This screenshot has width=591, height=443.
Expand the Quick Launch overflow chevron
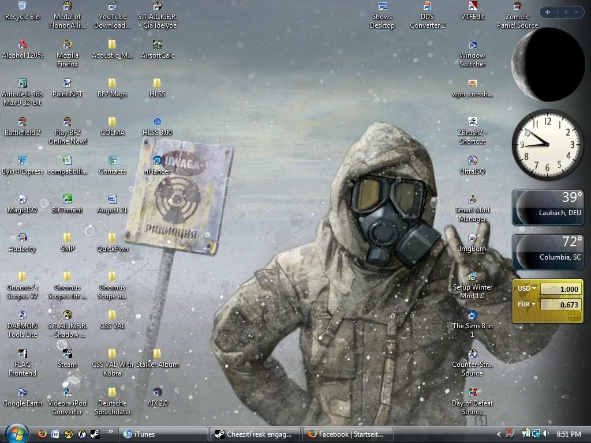110,431
